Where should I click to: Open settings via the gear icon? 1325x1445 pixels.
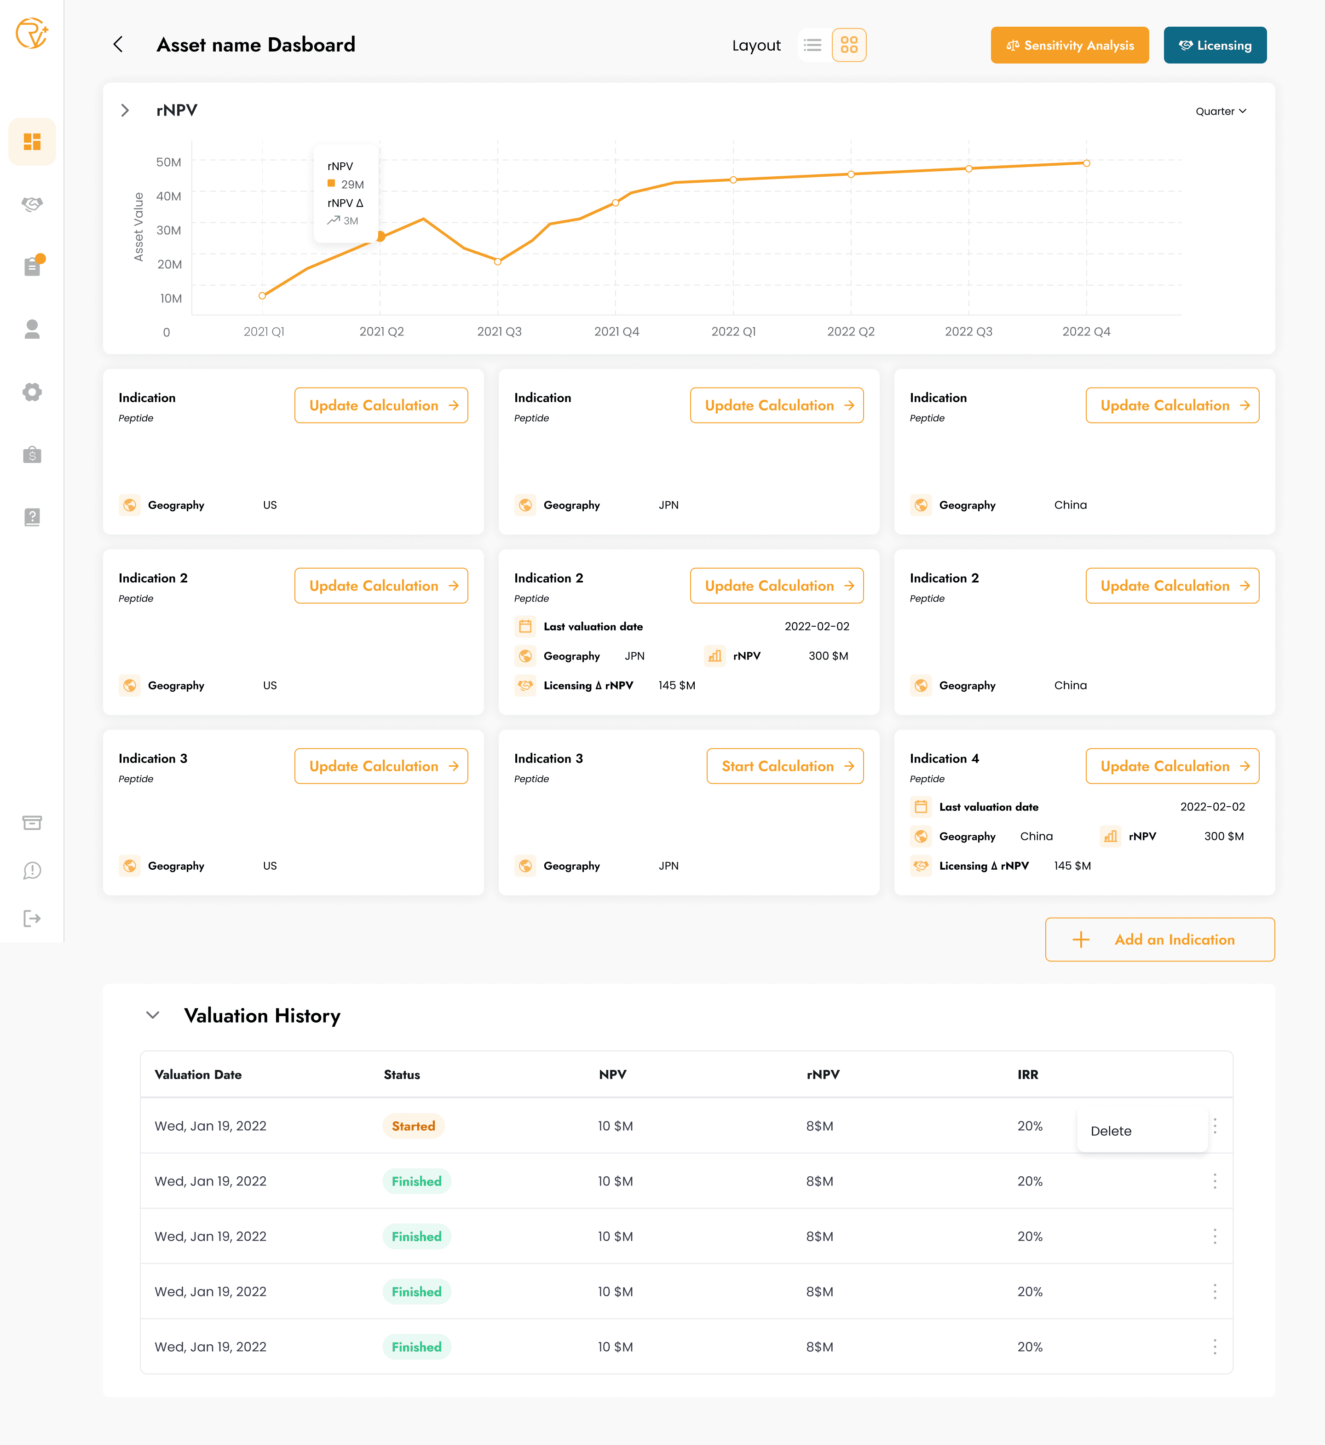click(32, 392)
